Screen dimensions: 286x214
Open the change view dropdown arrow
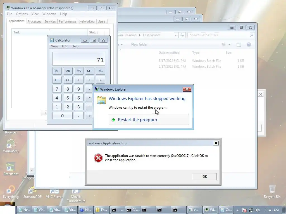(230, 45)
